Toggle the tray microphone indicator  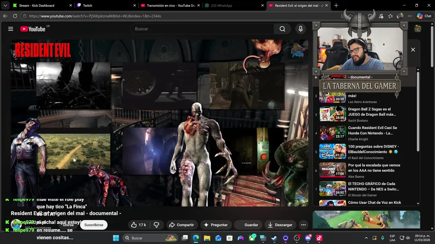click(383, 238)
